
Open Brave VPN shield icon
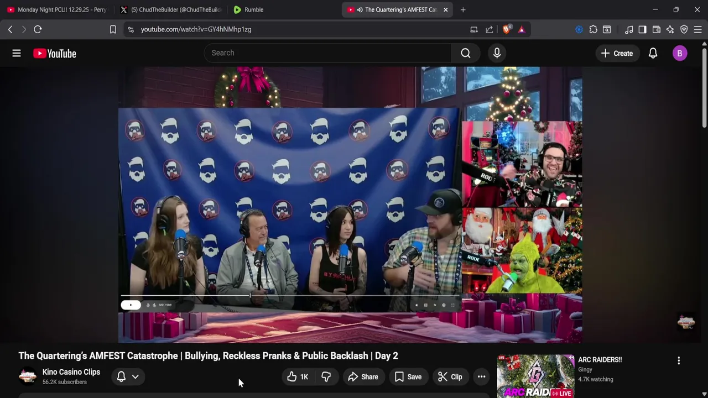[684, 29]
